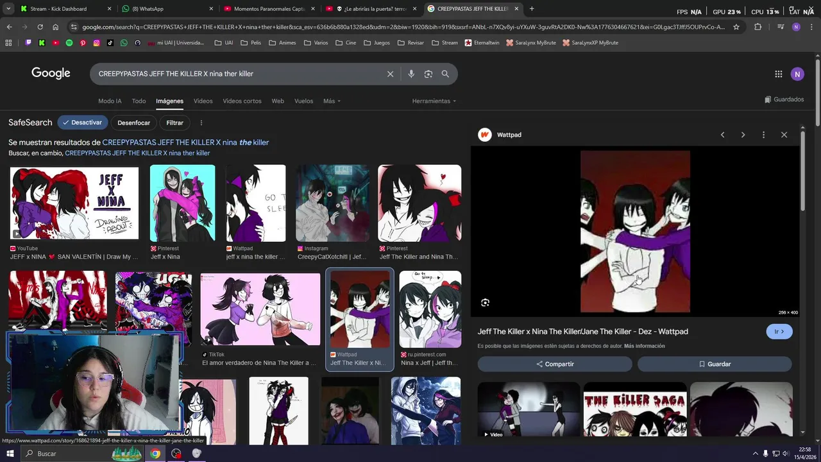Image resolution: width=821 pixels, height=462 pixels.
Task: Bookmark this page with star icon
Action: point(736,27)
